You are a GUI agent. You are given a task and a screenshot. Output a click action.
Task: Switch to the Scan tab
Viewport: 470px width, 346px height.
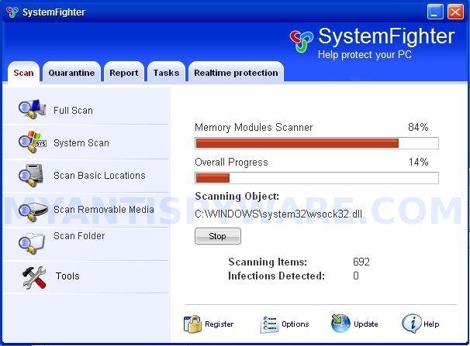[x=24, y=73]
